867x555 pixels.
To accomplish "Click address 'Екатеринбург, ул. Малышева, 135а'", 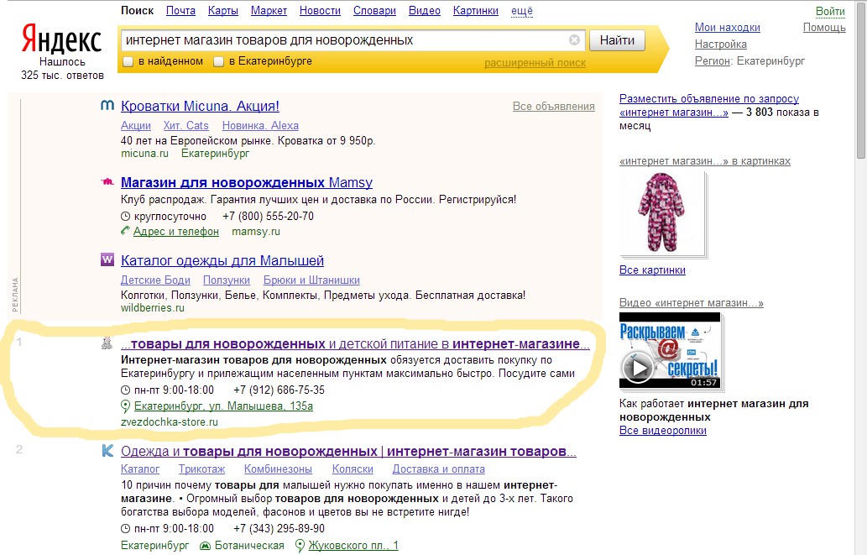I will coord(223,406).
